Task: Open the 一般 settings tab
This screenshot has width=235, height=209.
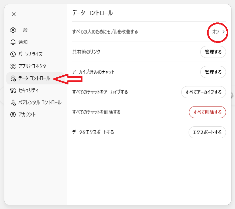Action: click(x=23, y=30)
